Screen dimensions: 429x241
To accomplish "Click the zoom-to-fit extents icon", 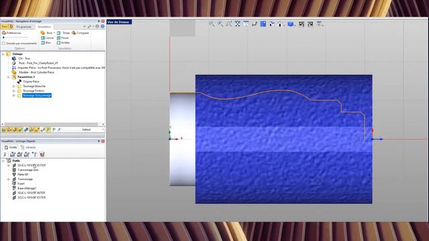I will [237, 24].
